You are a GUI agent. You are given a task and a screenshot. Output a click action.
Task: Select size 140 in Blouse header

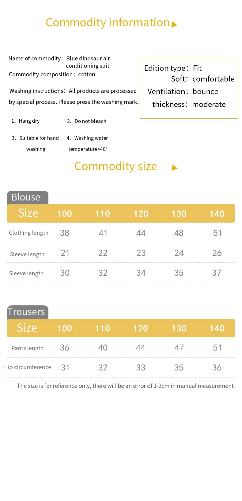tap(217, 214)
